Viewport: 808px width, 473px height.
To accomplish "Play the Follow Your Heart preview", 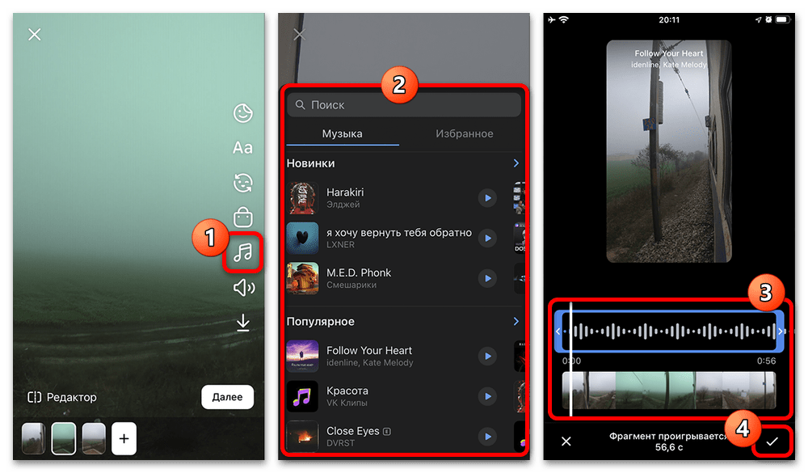I will point(487,356).
